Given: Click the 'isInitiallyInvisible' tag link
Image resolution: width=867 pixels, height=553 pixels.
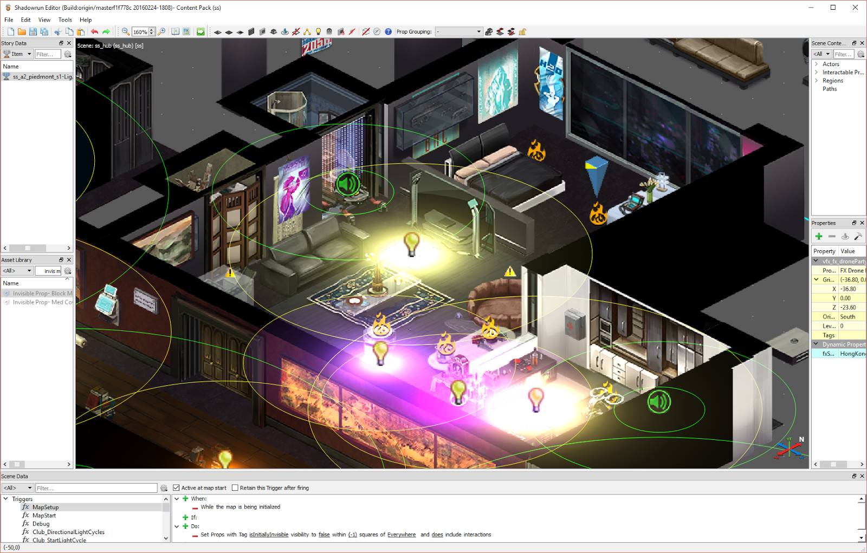Looking at the screenshot, I should point(269,535).
